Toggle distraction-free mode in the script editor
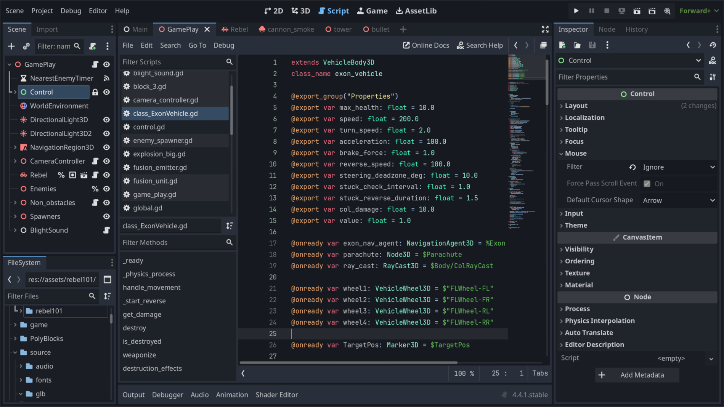The image size is (724, 407). coord(544,29)
